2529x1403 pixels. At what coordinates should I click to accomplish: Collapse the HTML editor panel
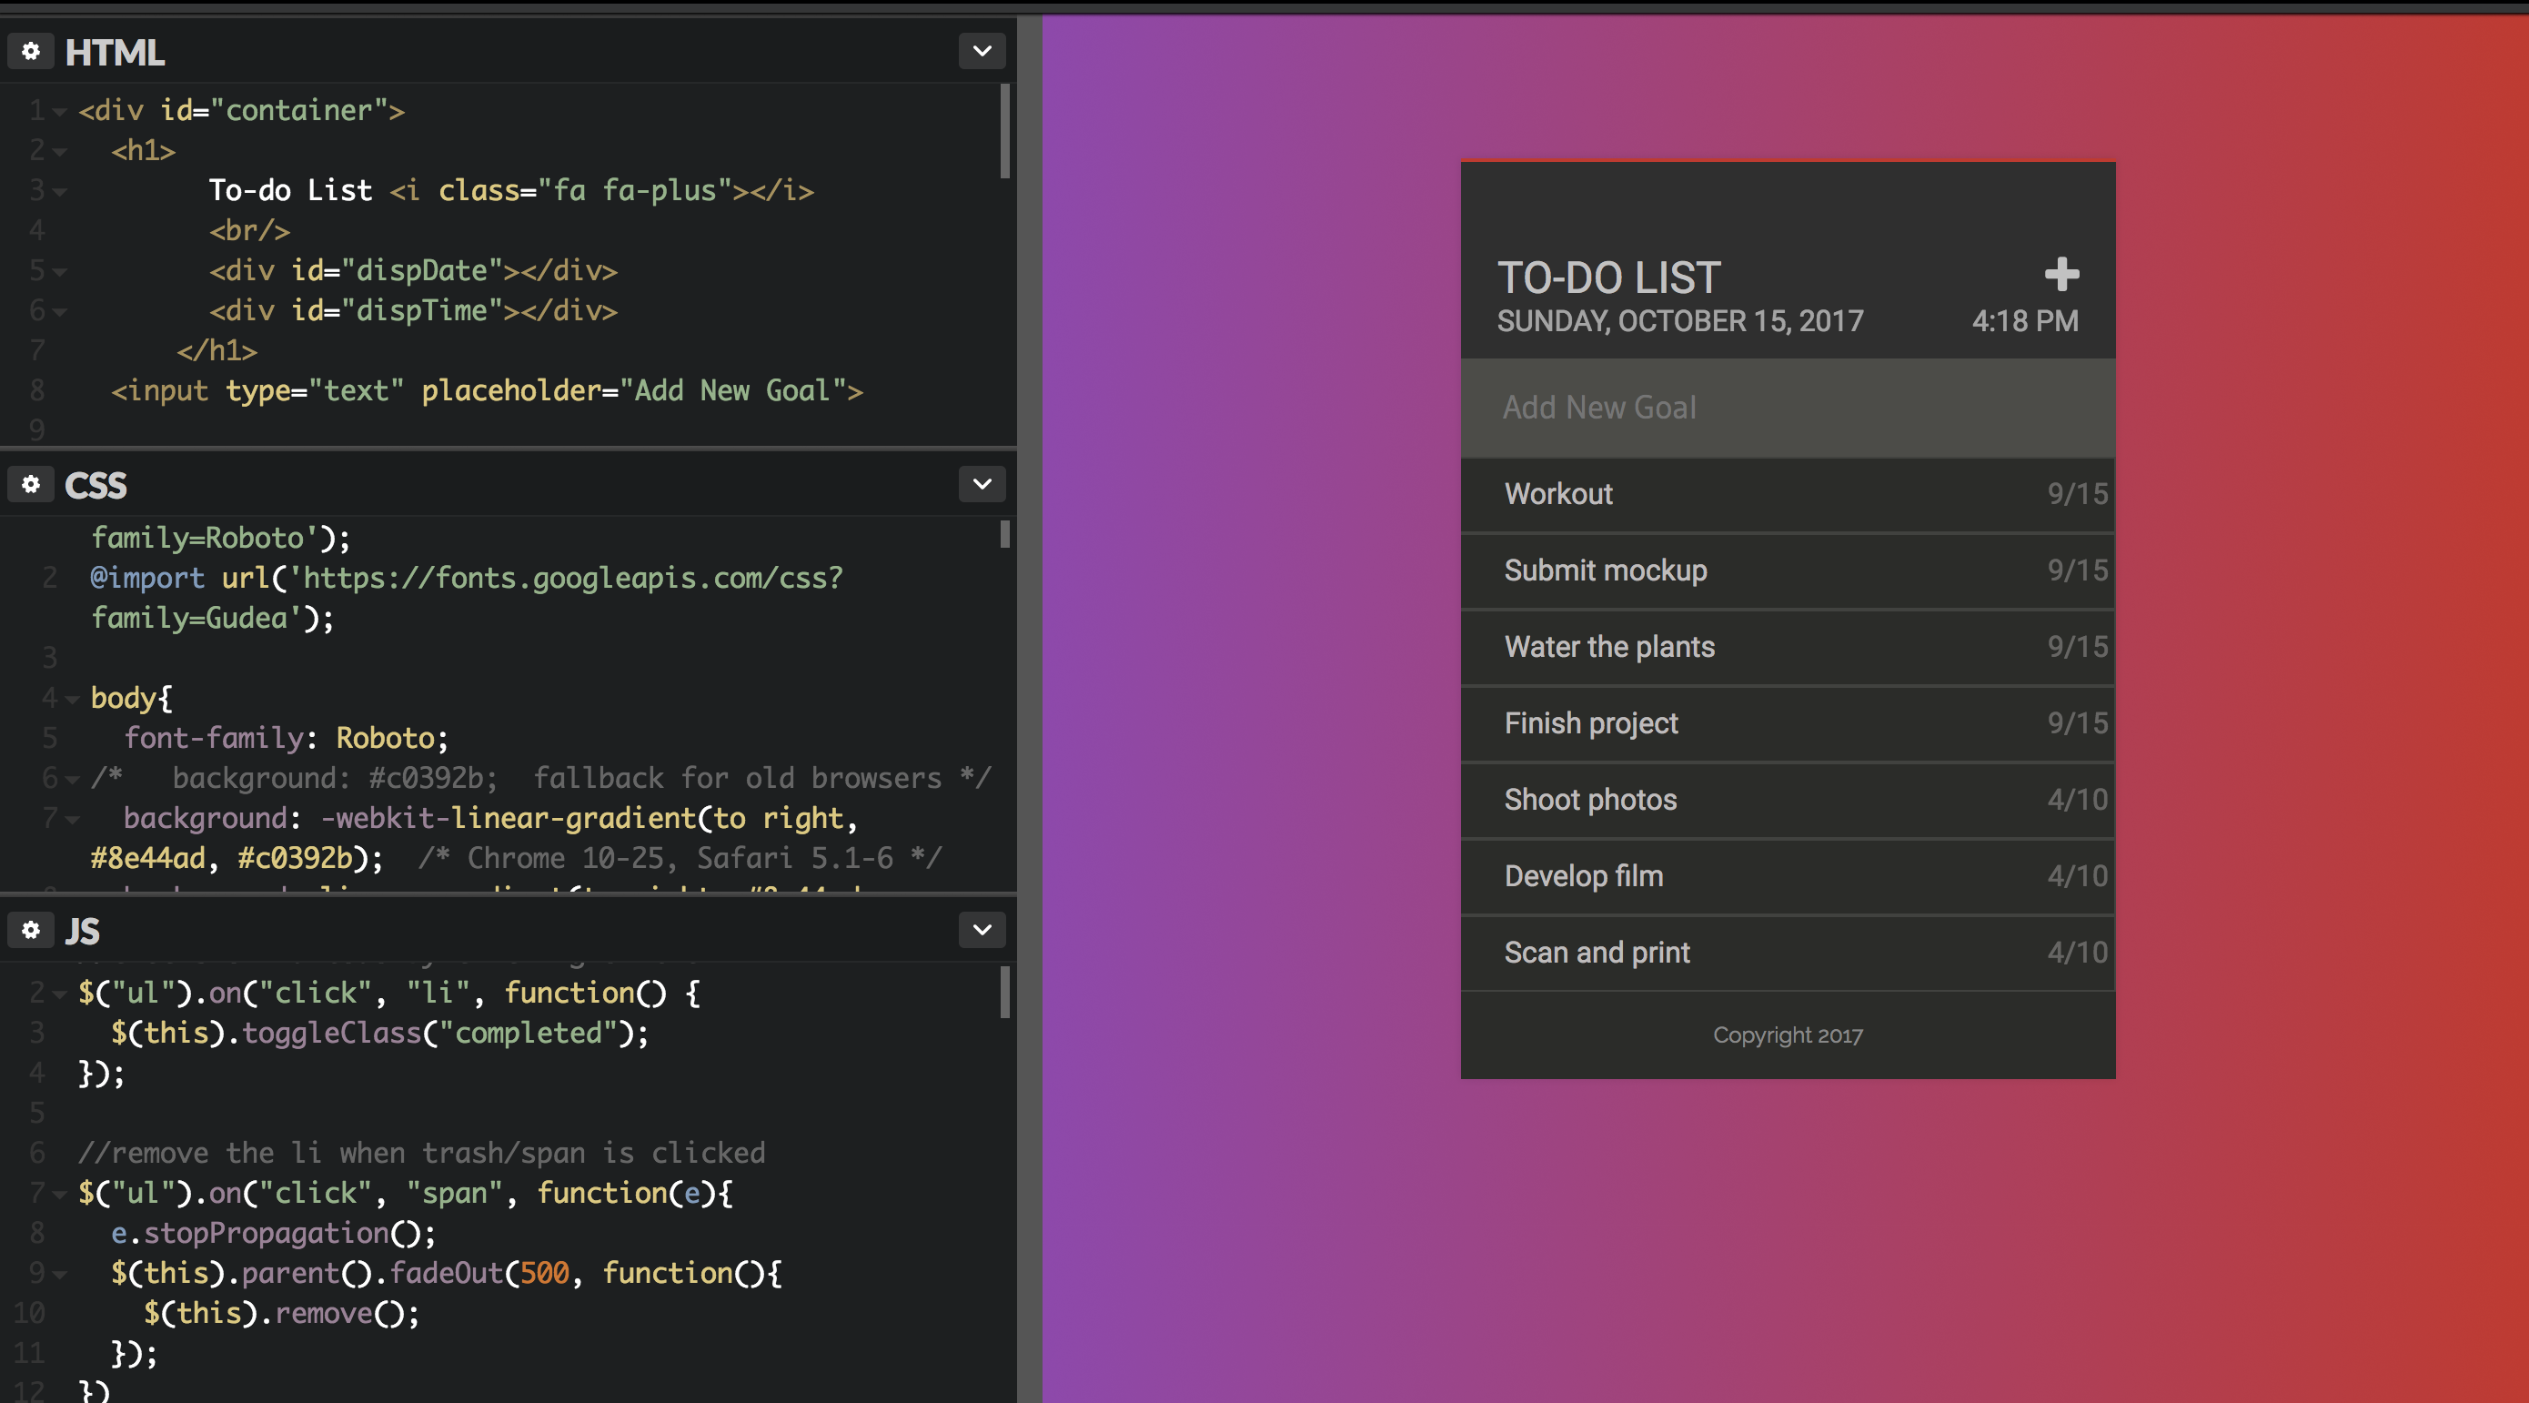[x=981, y=51]
